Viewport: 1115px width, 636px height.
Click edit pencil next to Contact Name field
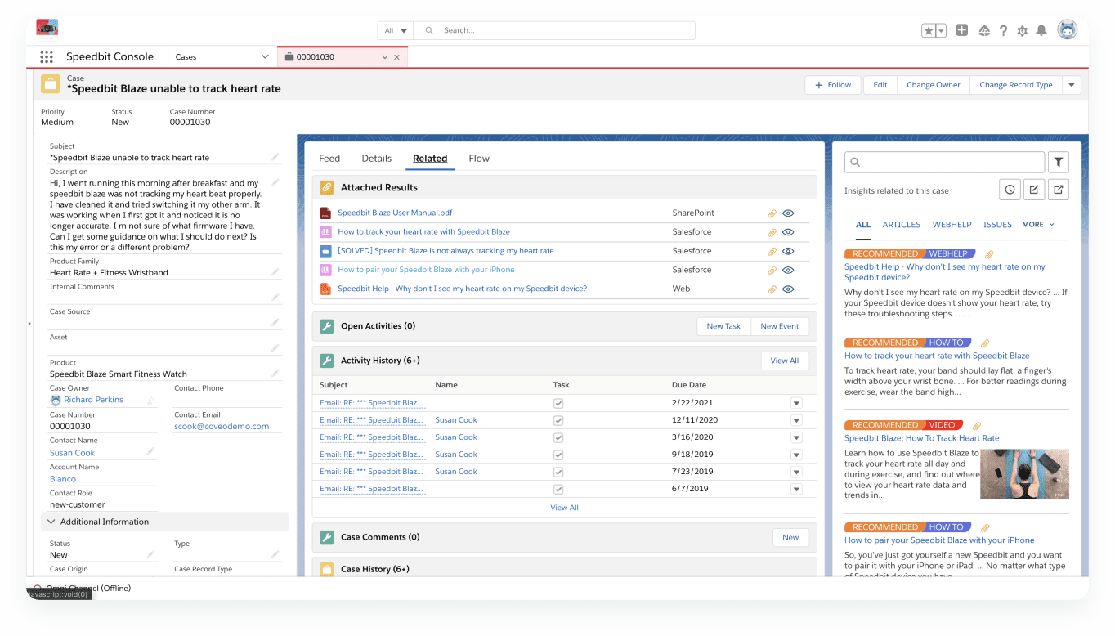[x=150, y=451]
